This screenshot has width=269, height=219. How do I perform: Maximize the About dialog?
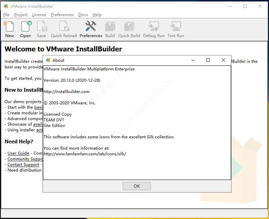click(x=208, y=60)
